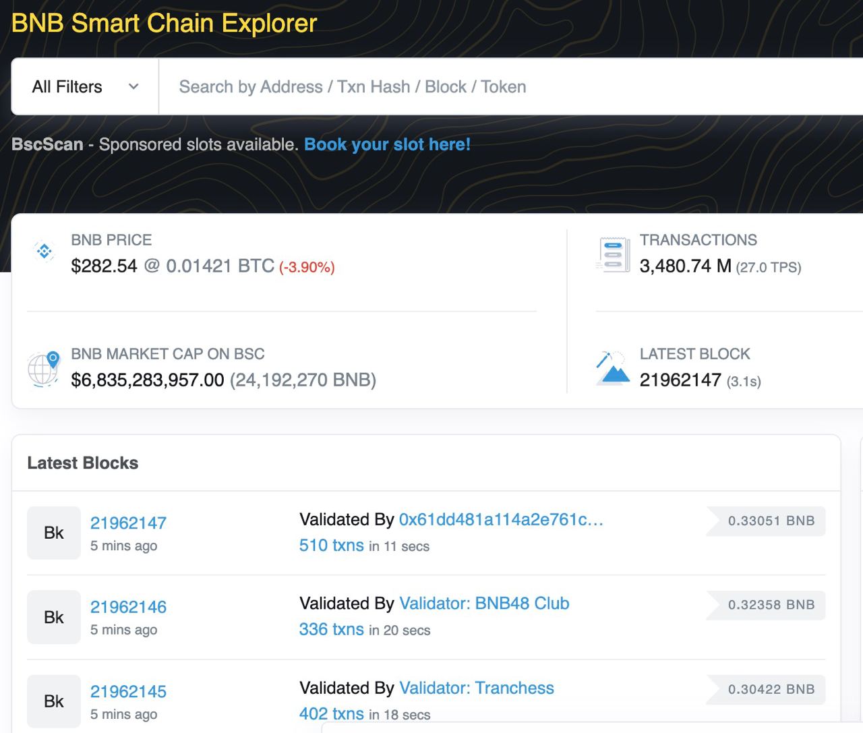Click the -3.90% price change text
863x733 pixels.
[x=307, y=267]
